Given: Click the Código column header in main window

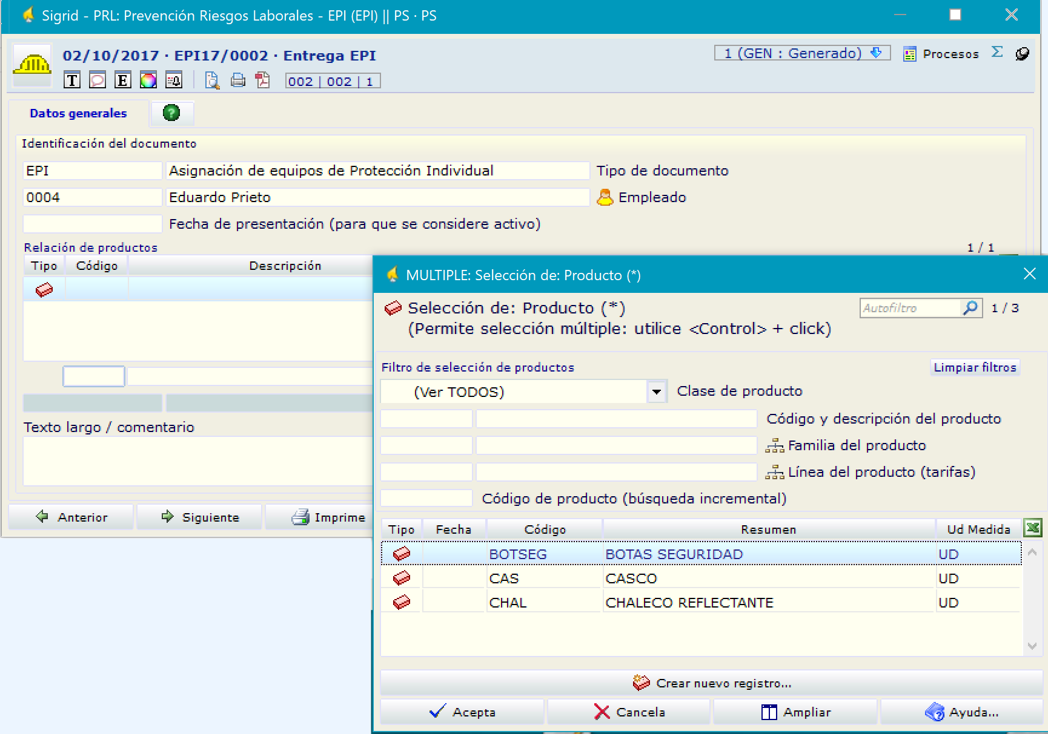Looking at the screenshot, I should click(97, 266).
